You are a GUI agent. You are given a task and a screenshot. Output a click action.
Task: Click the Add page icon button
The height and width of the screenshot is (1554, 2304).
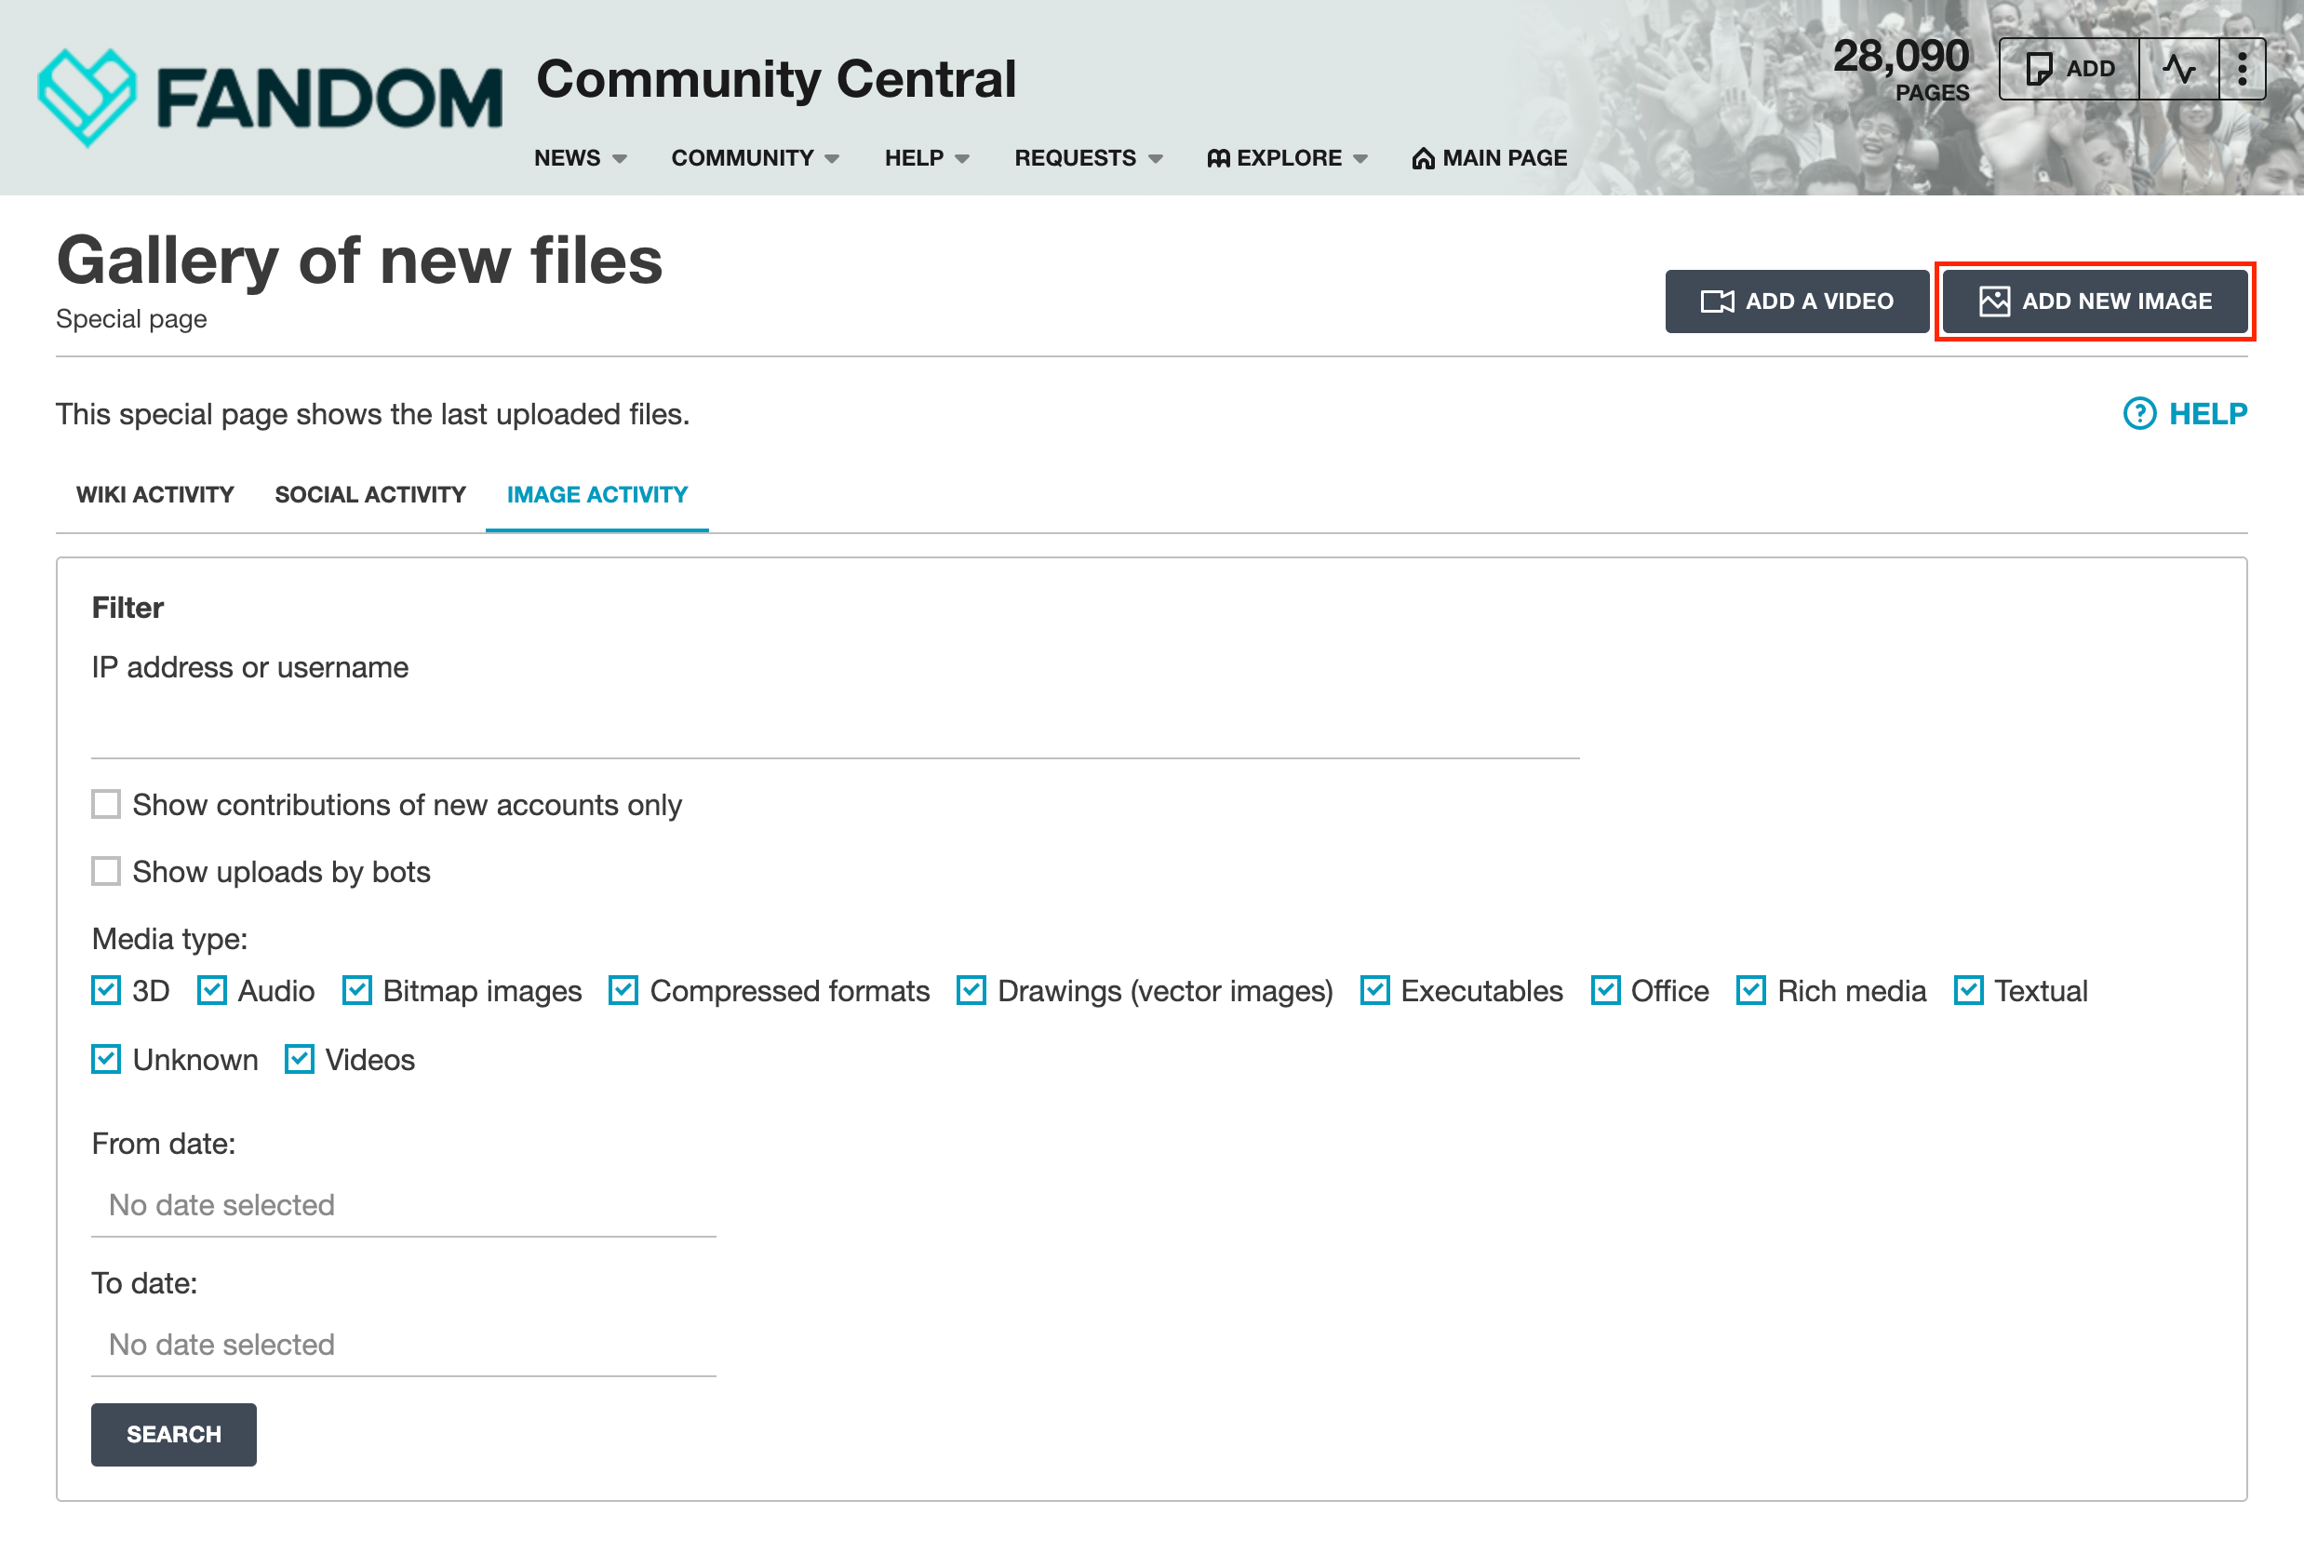click(x=2070, y=68)
